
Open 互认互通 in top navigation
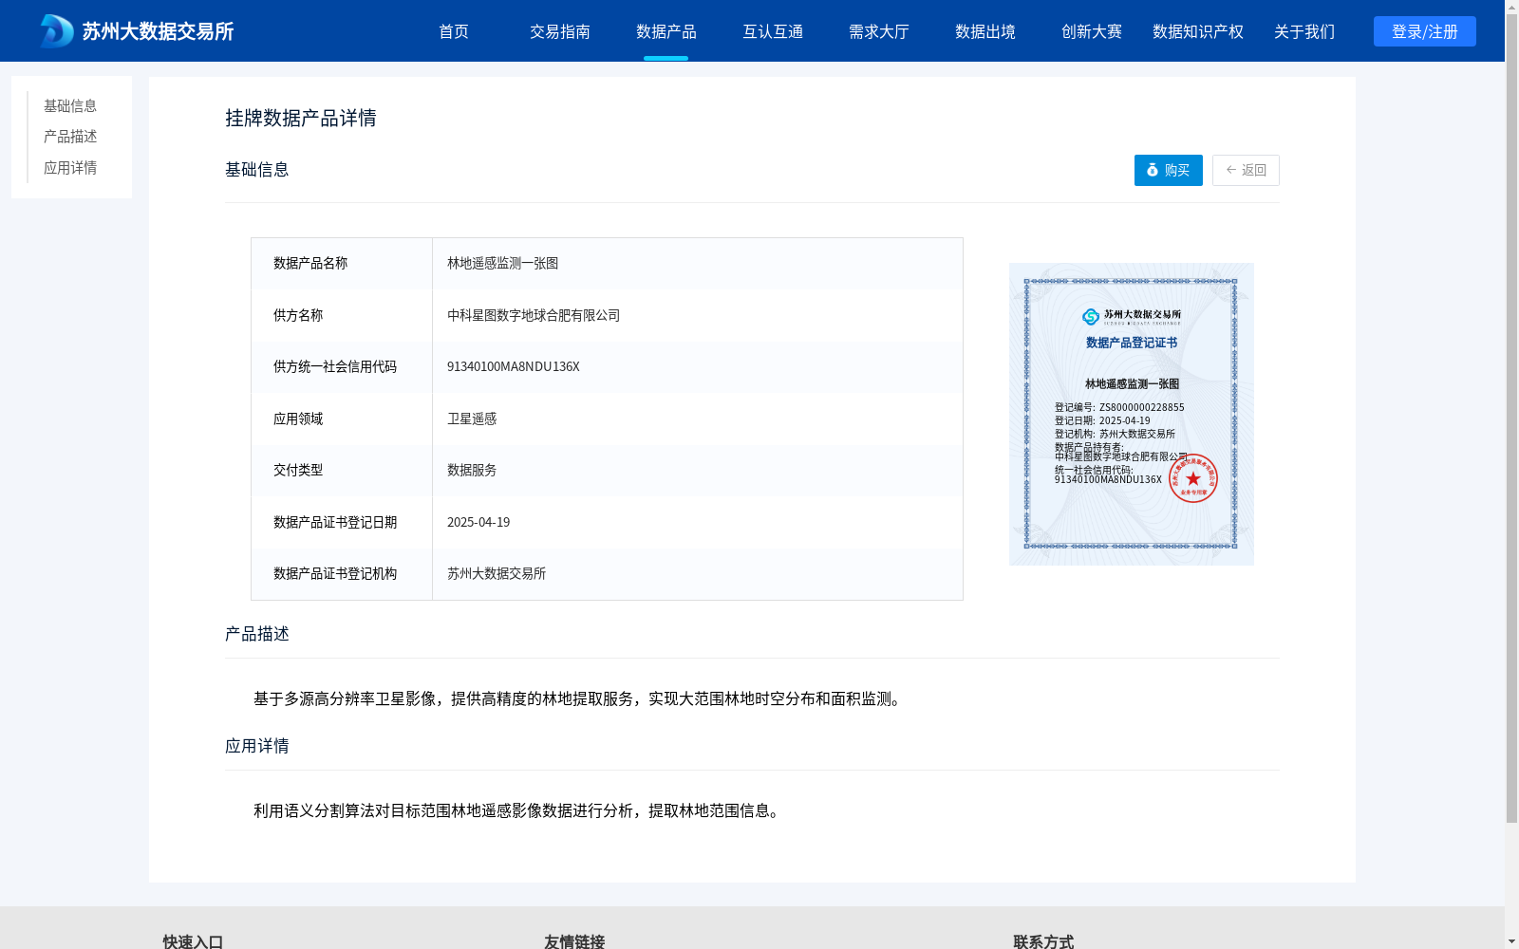pyautogui.click(x=773, y=31)
